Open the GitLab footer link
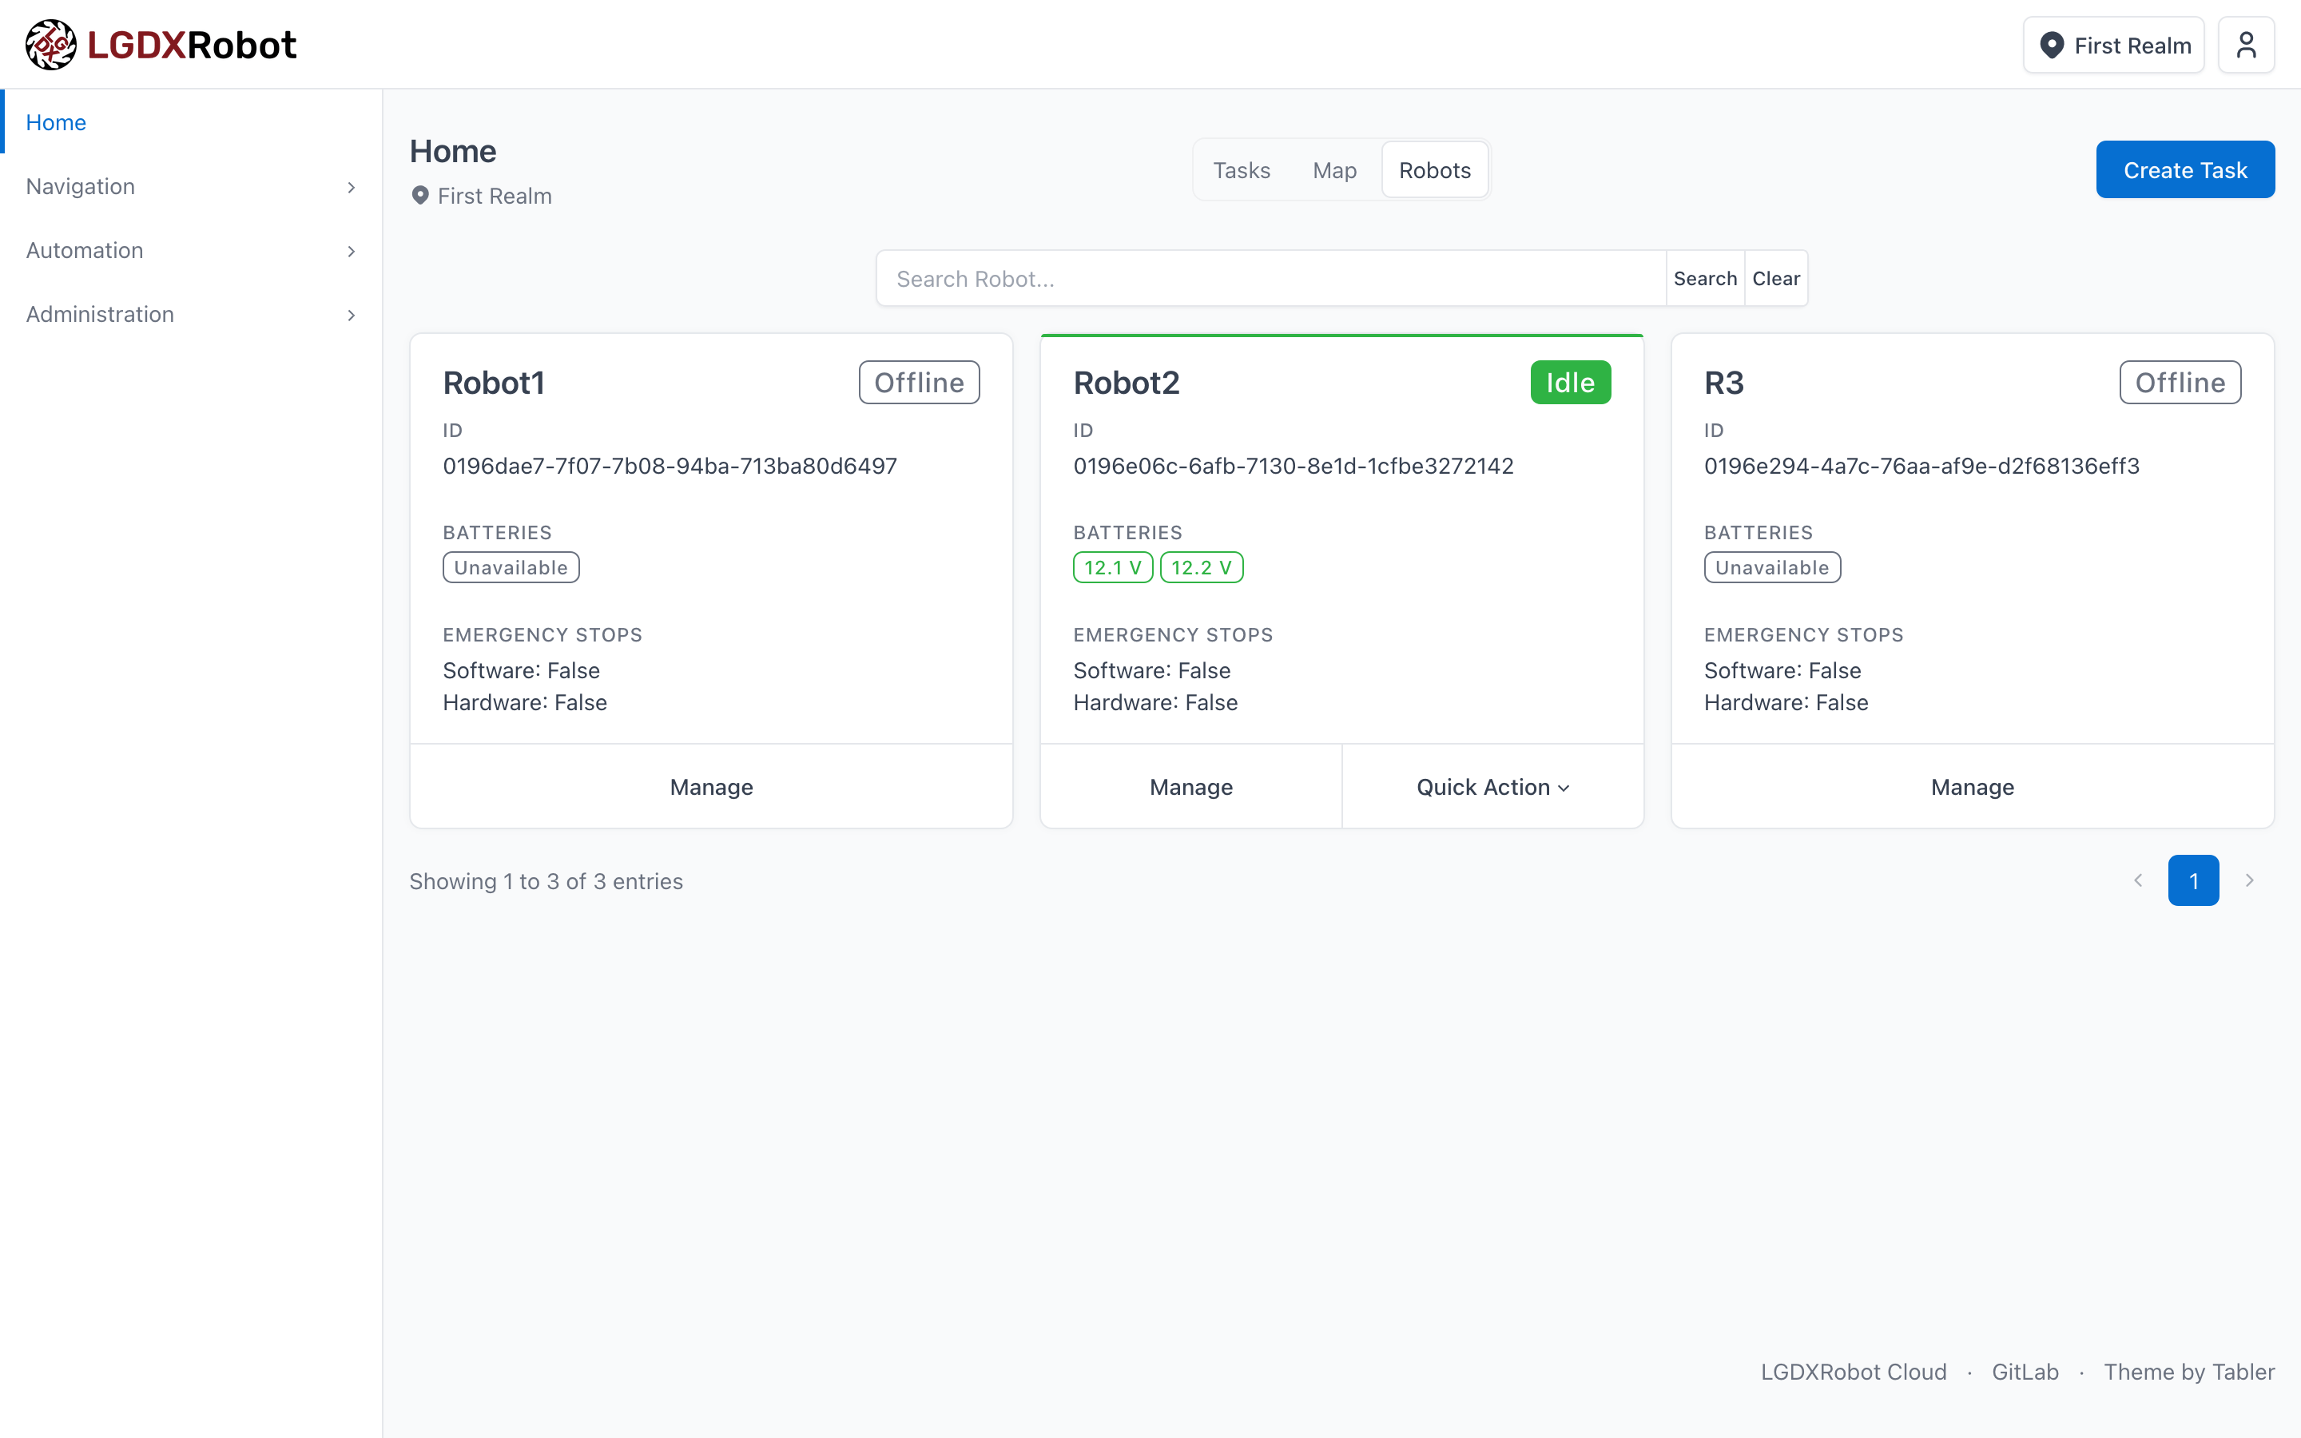2301x1438 pixels. 2025,1372
